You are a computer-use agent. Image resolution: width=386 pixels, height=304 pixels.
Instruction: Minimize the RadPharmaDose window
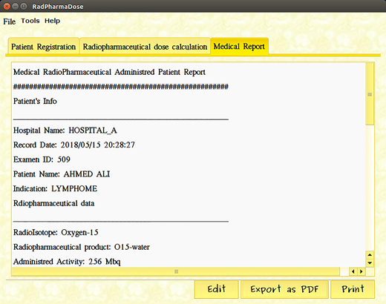tap(15, 6)
